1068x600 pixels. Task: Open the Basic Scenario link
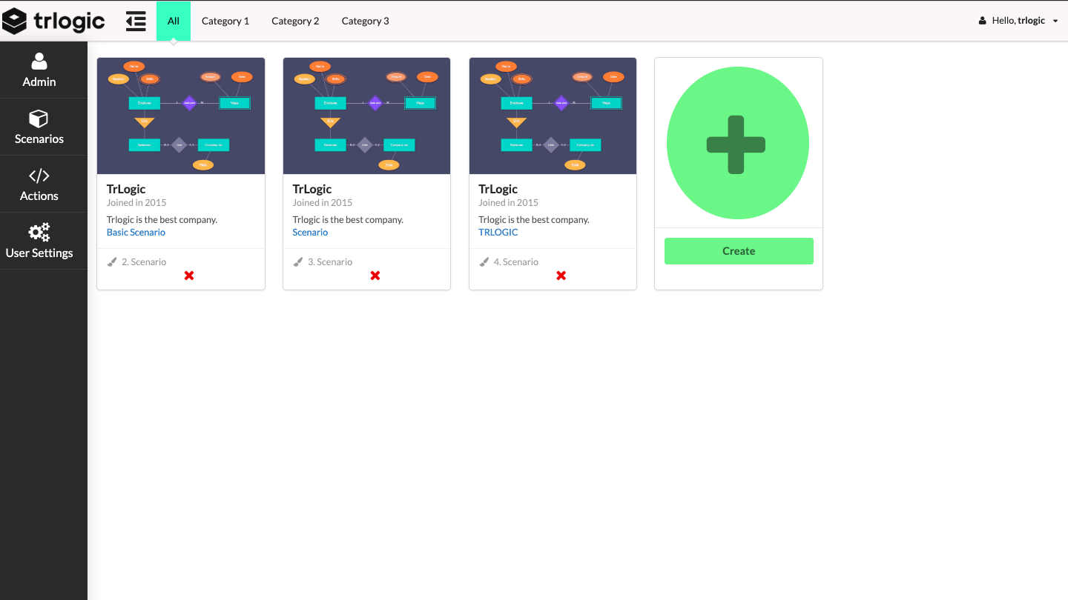136,232
